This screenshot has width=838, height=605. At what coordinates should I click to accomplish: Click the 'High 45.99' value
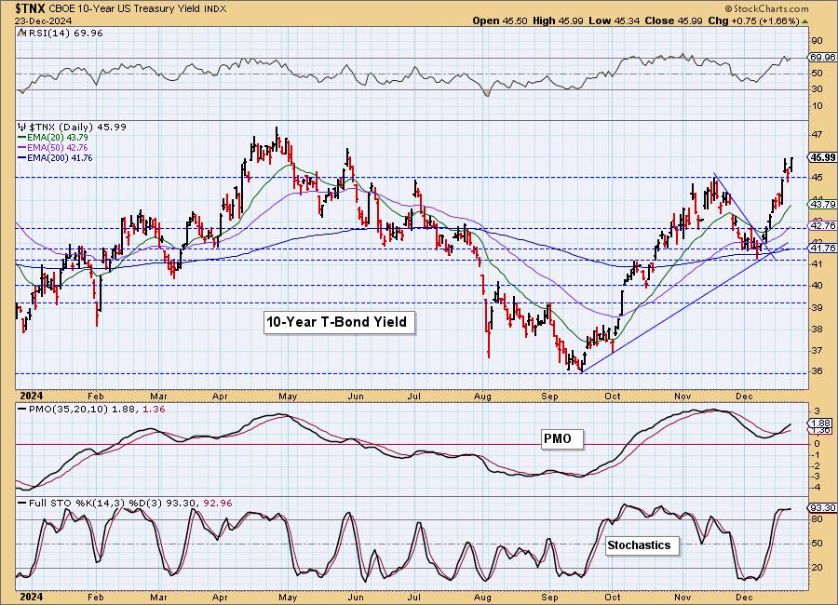coord(558,20)
